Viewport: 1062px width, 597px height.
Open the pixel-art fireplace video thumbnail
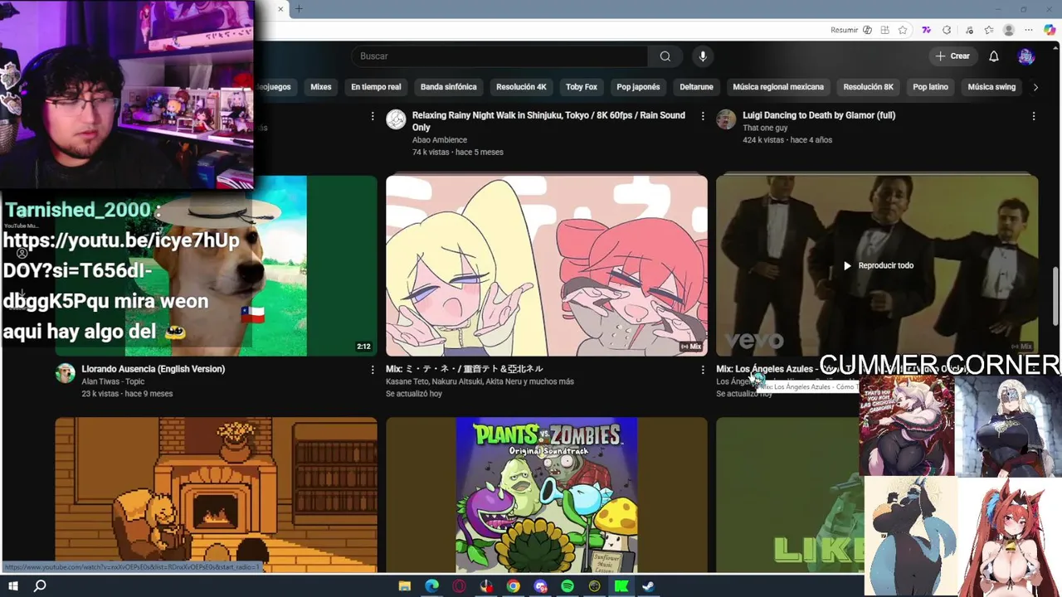point(216,495)
